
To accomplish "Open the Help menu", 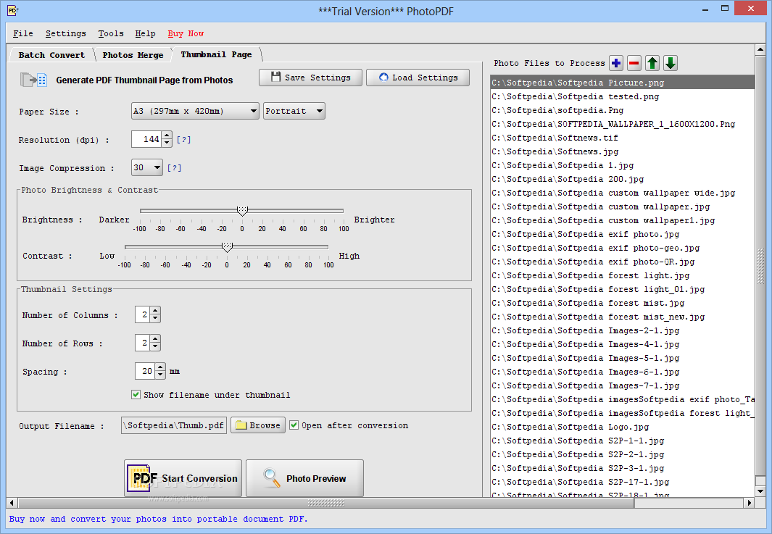I will pyautogui.click(x=145, y=33).
